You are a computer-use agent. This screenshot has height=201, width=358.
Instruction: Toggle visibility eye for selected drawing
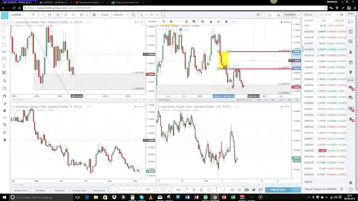click(218, 21)
